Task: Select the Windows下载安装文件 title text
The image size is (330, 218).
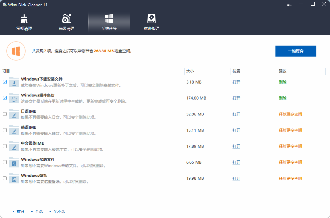Action: (x=42, y=79)
